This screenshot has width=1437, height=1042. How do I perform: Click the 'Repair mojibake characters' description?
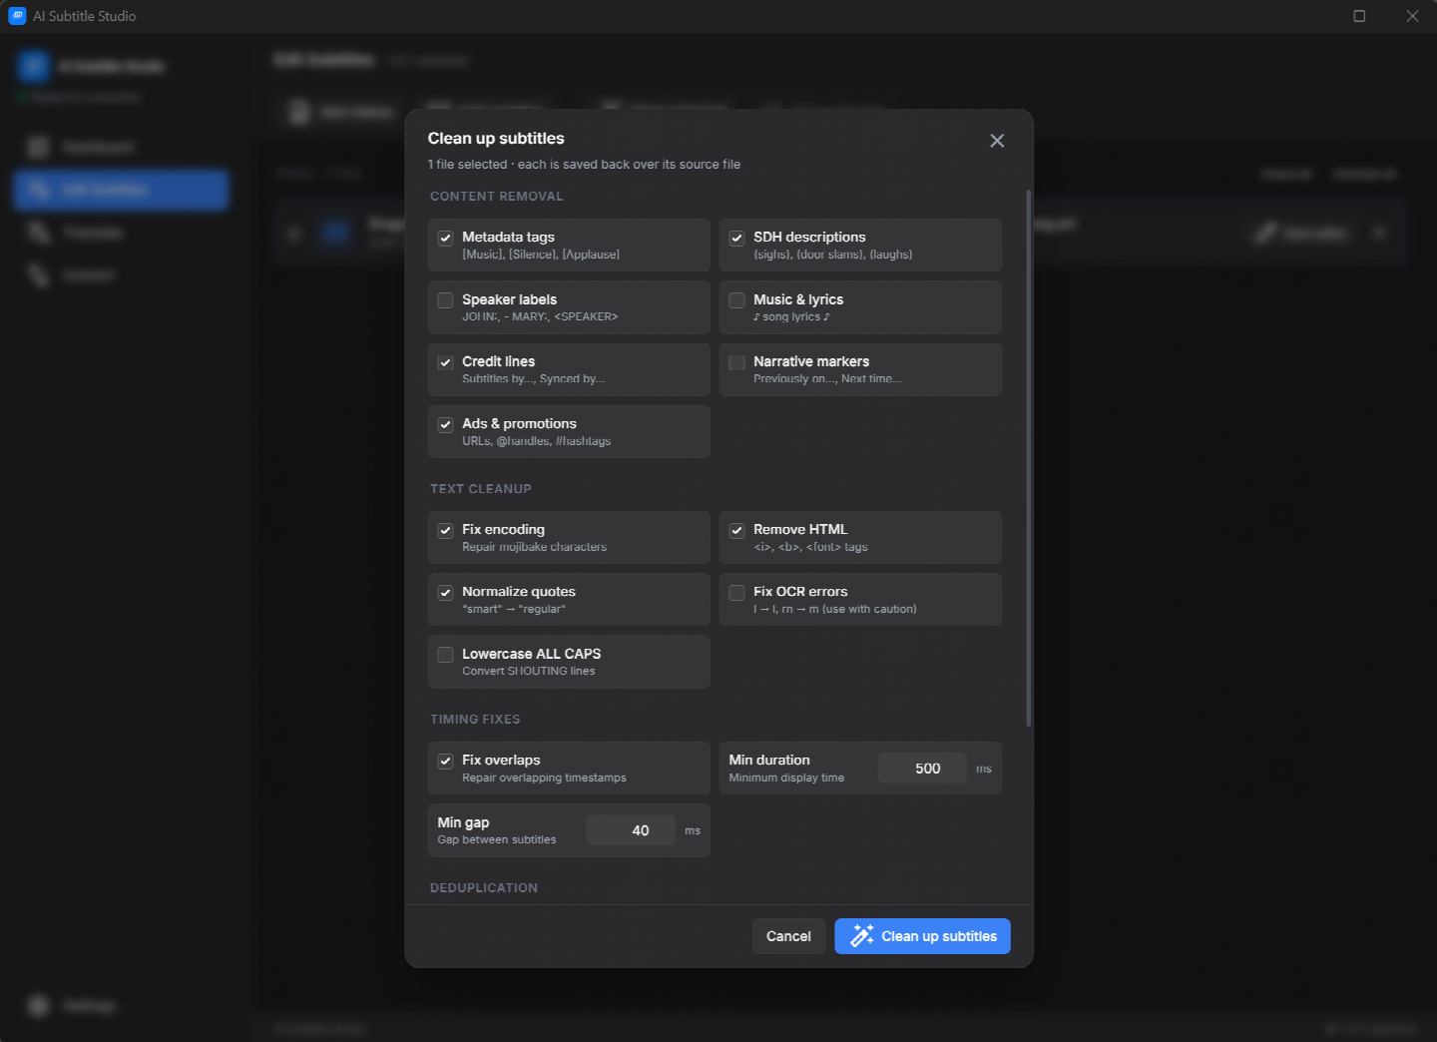click(x=534, y=547)
